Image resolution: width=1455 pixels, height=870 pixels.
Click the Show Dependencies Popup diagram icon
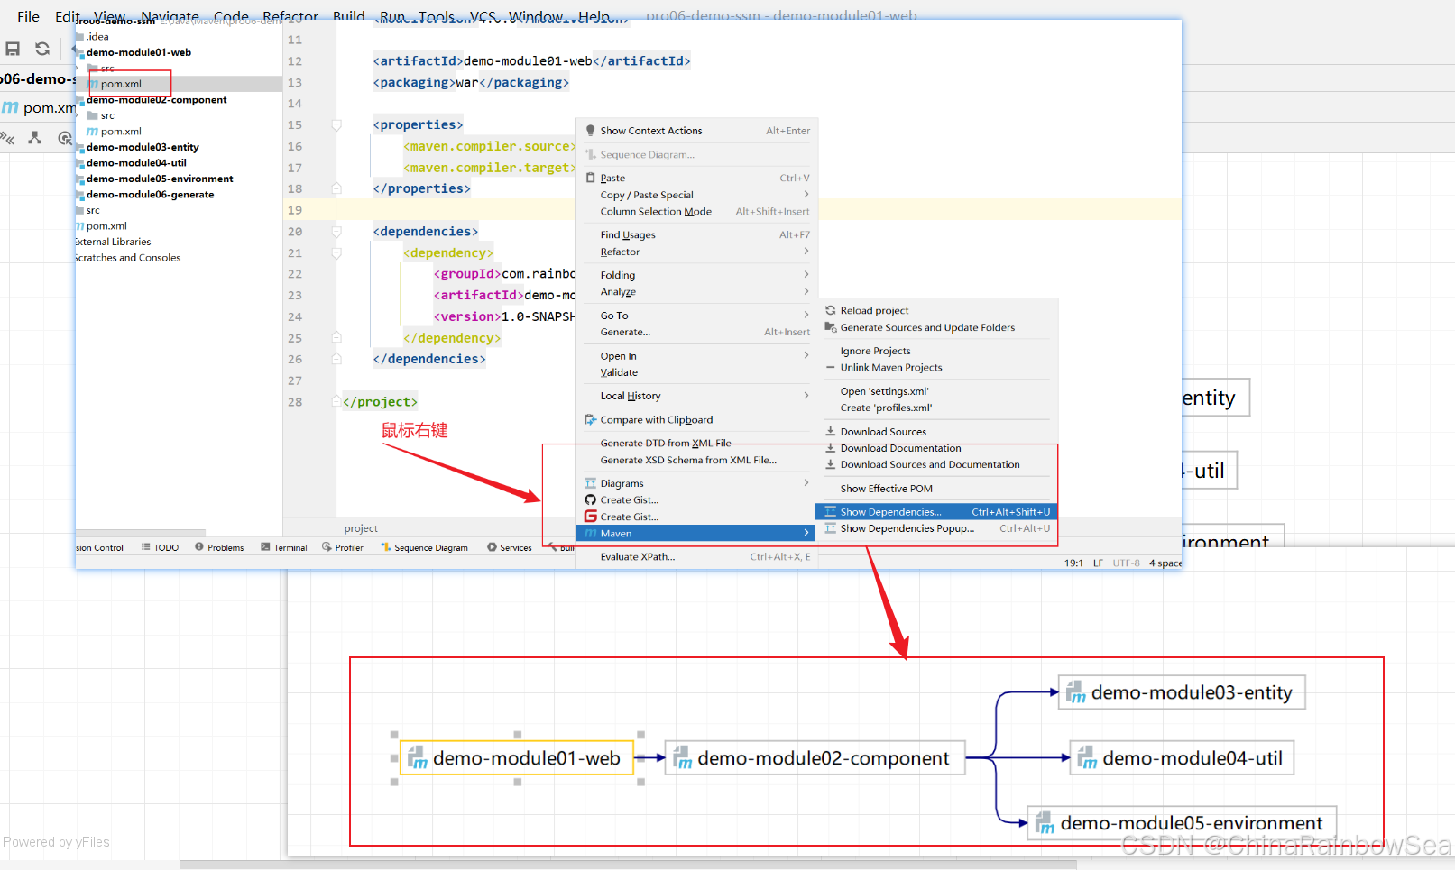tap(831, 528)
